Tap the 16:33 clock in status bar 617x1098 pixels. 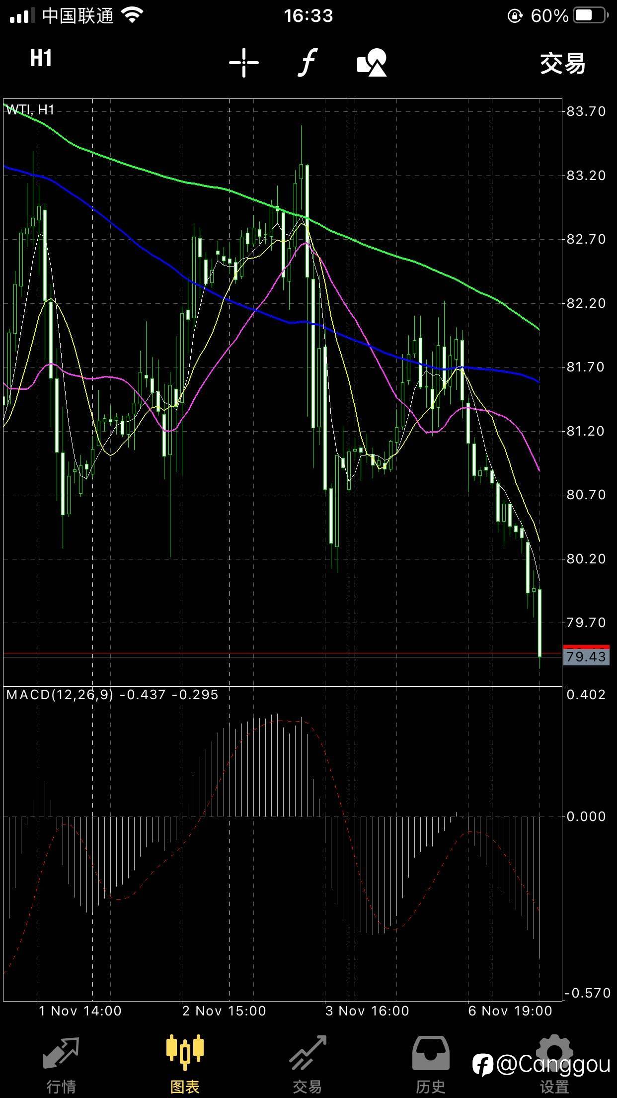point(308,16)
